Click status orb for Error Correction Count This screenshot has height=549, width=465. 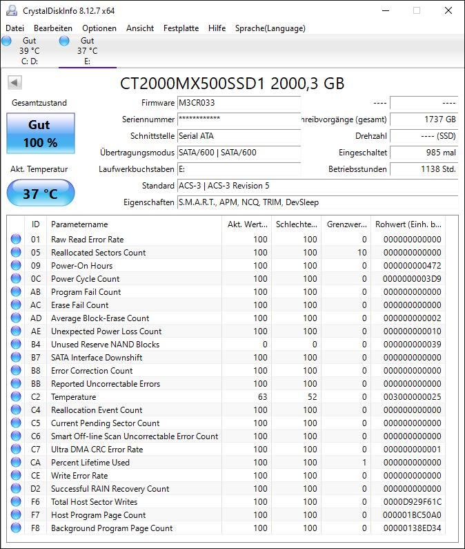(16, 370)
